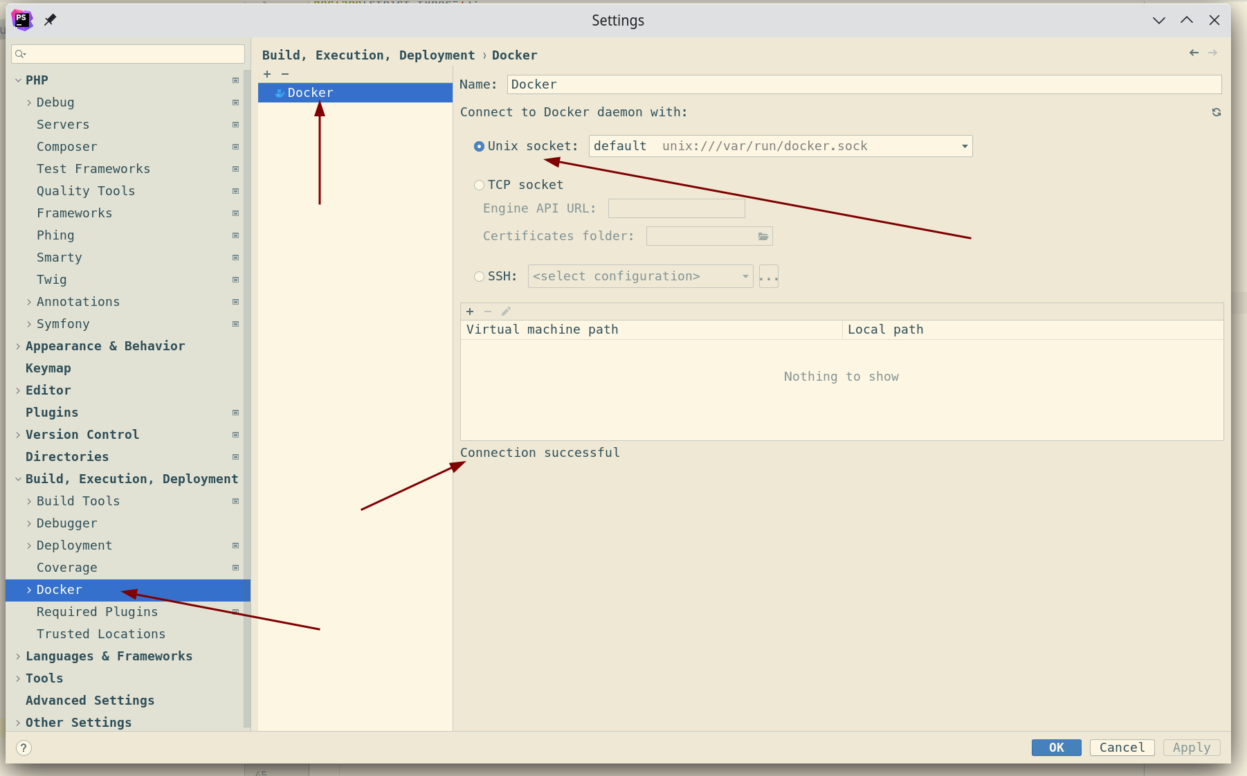Enable the TCP socket connection option
This screenshot has height=776, width=1247.
(x=479, y=185)
